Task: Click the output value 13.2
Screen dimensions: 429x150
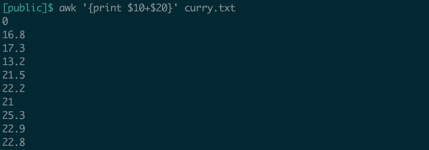Action: pos(14,62)
